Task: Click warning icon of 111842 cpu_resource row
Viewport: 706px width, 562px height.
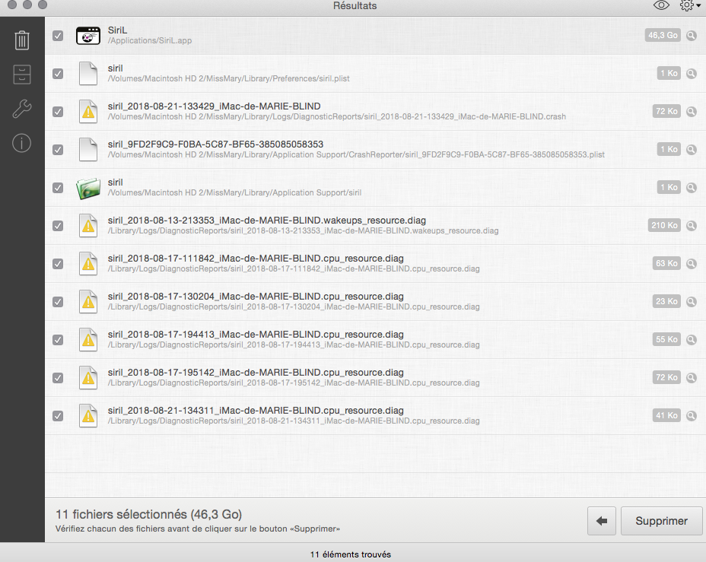Action: (x=88, y=263)
